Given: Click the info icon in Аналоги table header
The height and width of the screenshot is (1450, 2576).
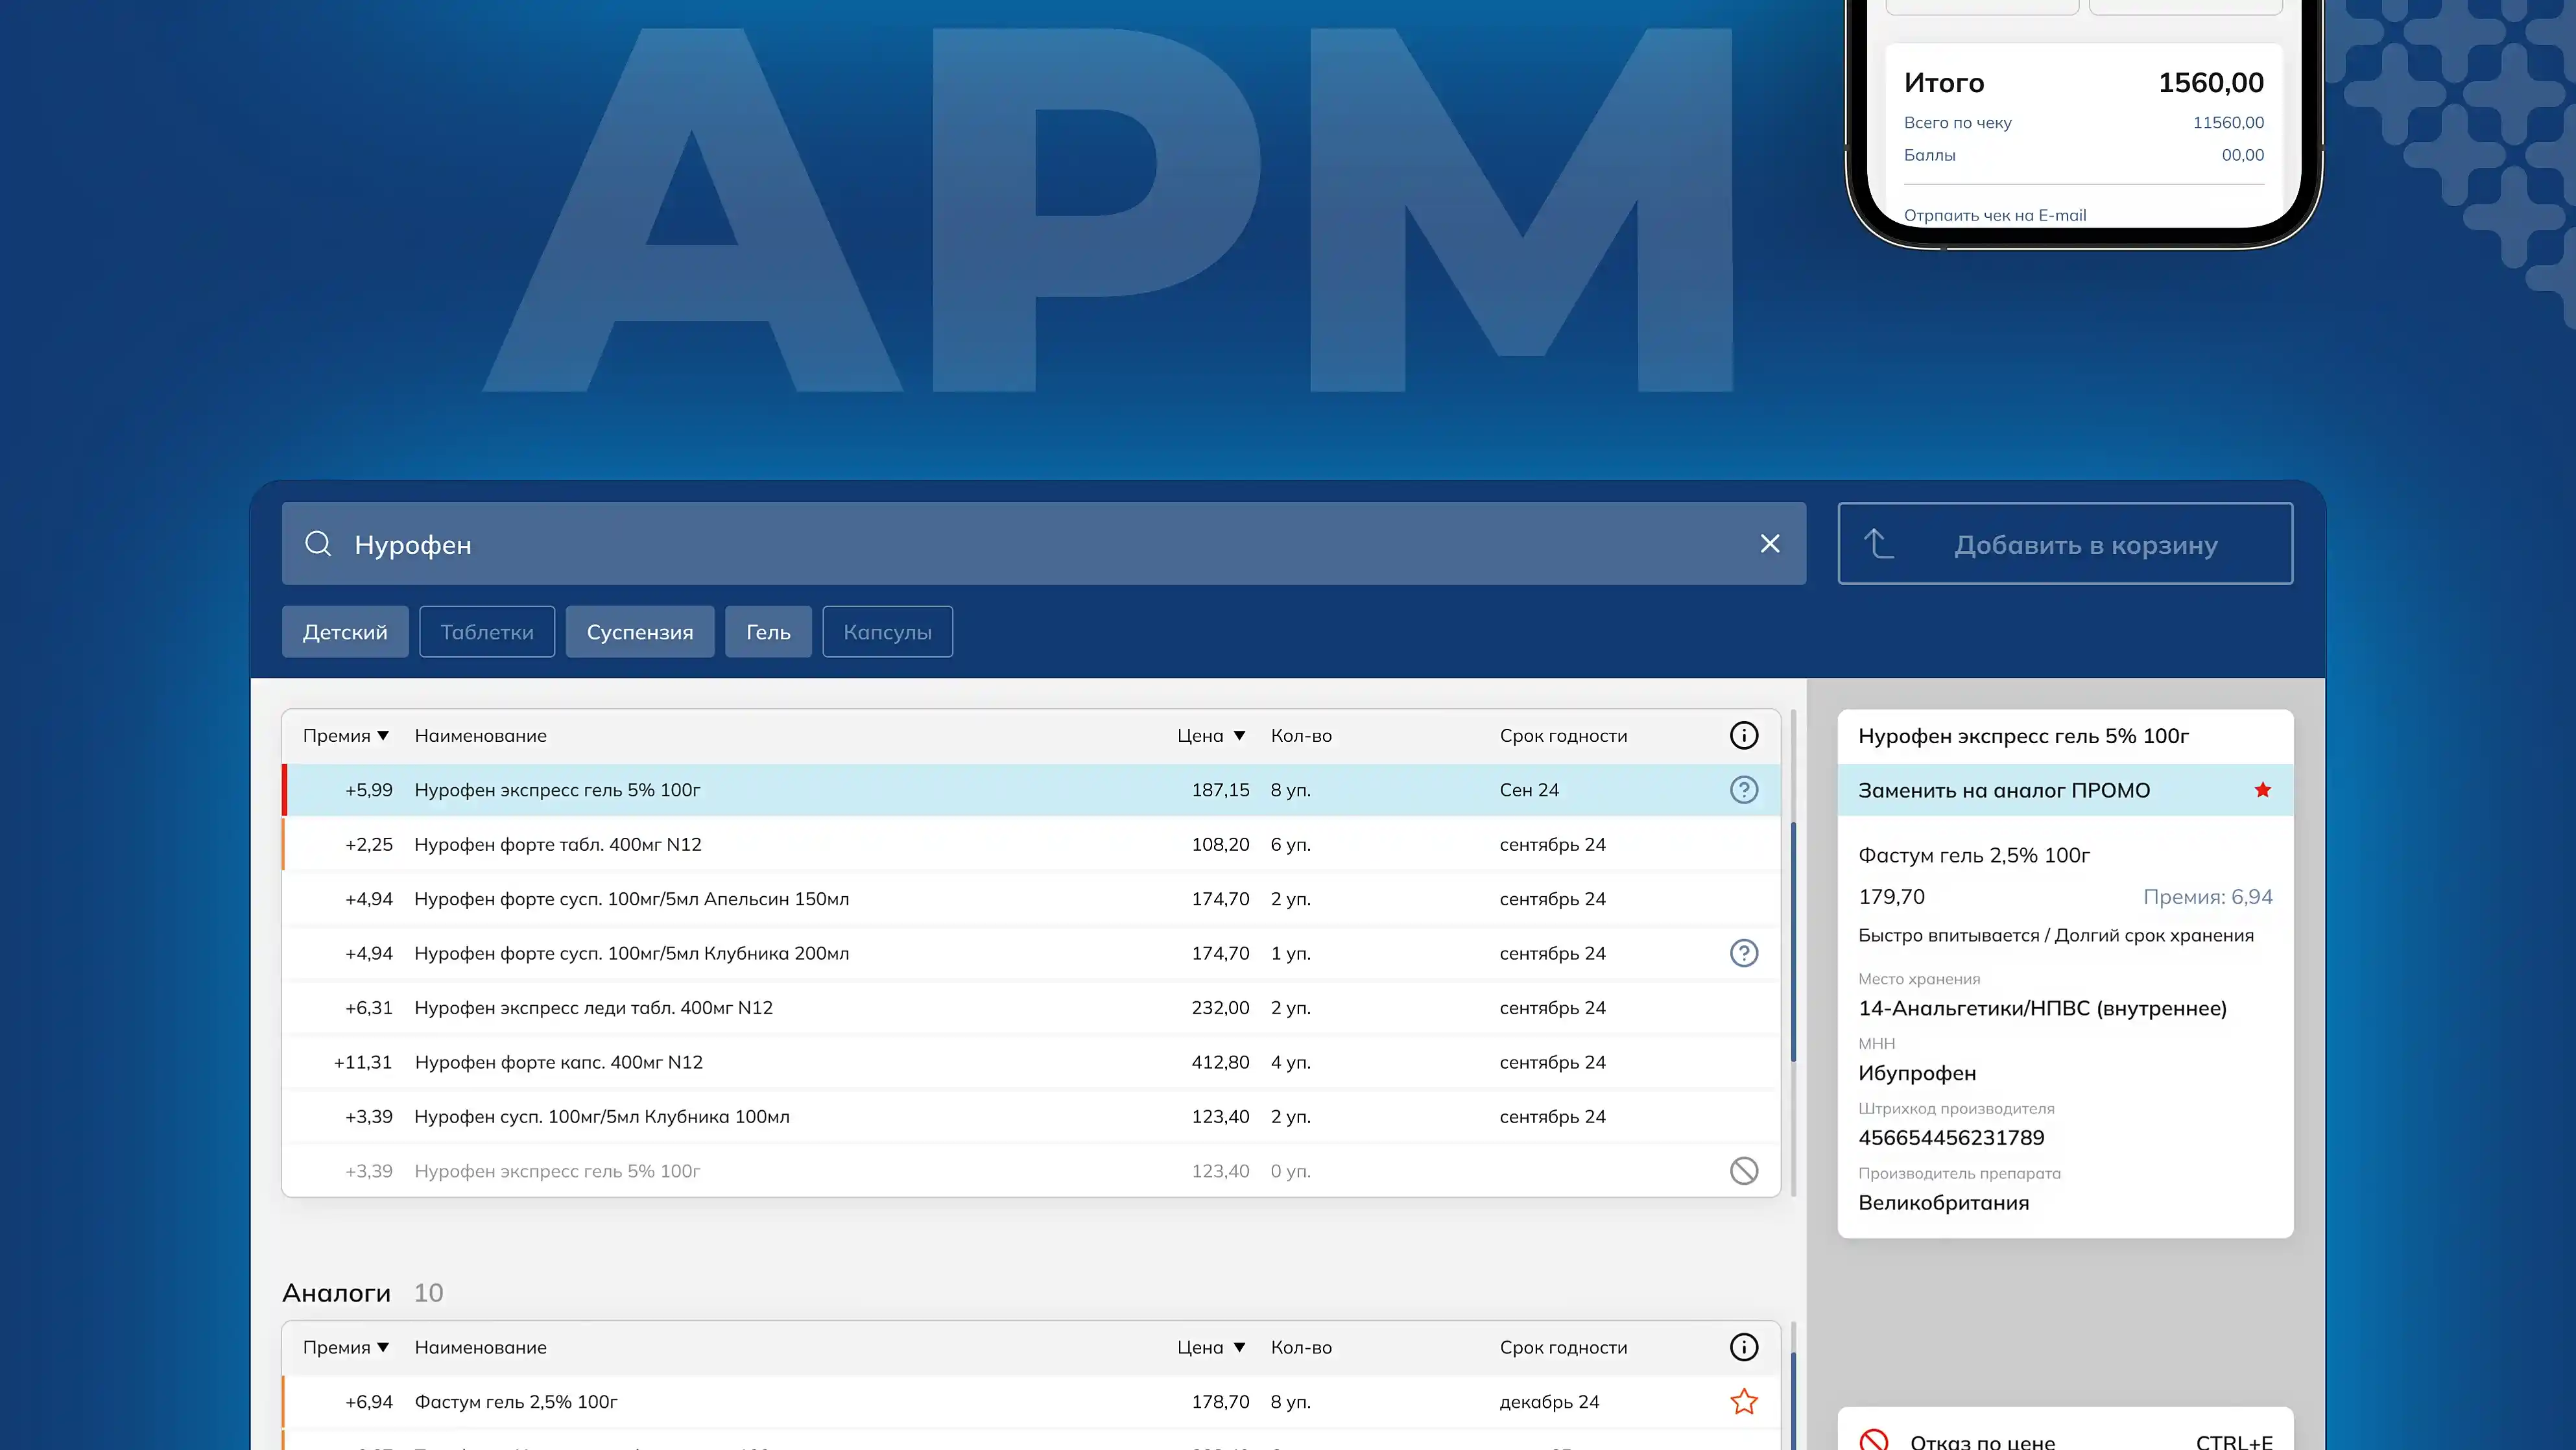Looking at the screenshot, I should pos(1743,1347).
